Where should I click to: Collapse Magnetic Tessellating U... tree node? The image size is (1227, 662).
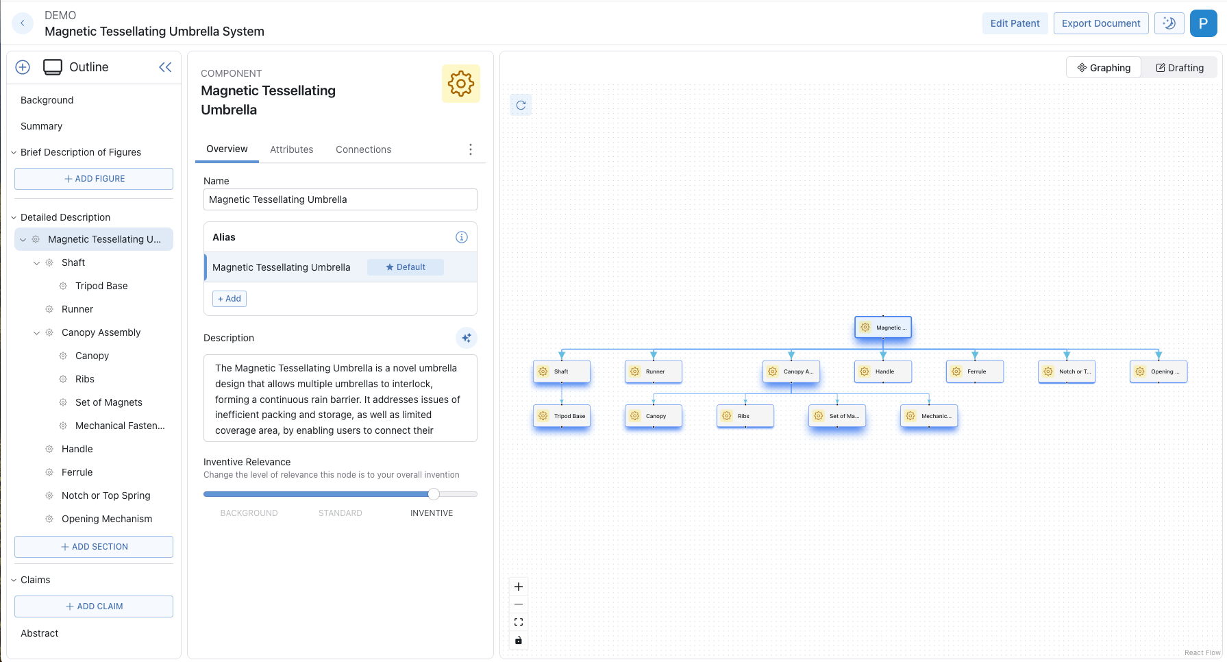[23, 240]
